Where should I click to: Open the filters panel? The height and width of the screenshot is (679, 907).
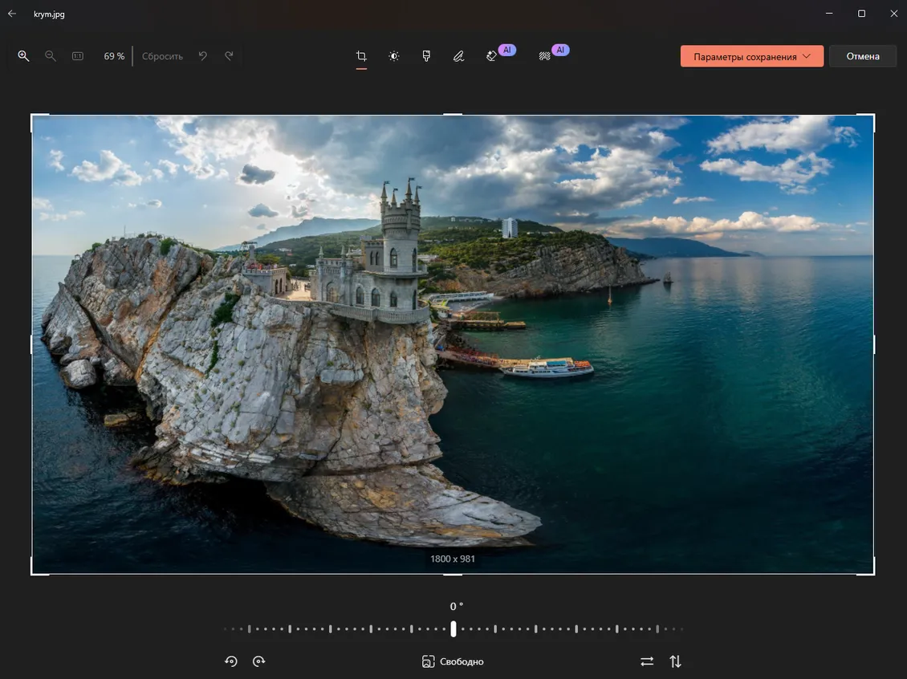point(426,55)
